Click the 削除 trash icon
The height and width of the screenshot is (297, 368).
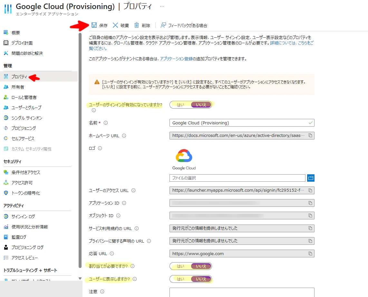tap(137, 25)
